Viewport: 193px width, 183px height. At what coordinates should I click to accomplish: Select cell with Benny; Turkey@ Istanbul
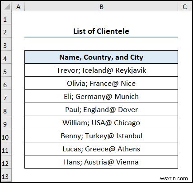pyautogui.click(x=101, y=136)
